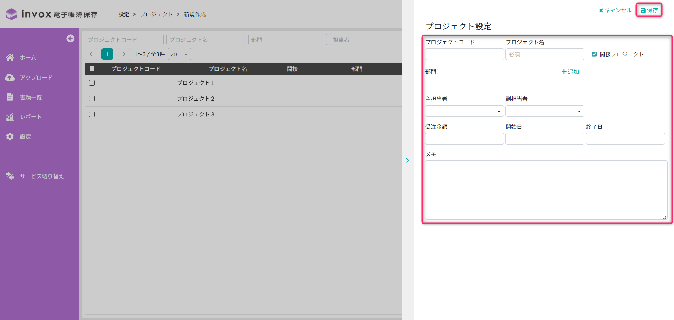The height and width of the screenshot is (320, 674).
Task: Uncheck the 間接プロジェクト checkbox
Action: pos(594,54)
